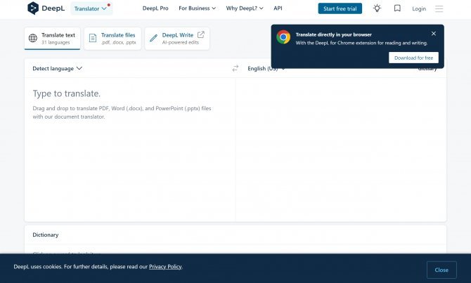
Task: Click the lightbulb tips icon
Action: click(x=377, y=8)
